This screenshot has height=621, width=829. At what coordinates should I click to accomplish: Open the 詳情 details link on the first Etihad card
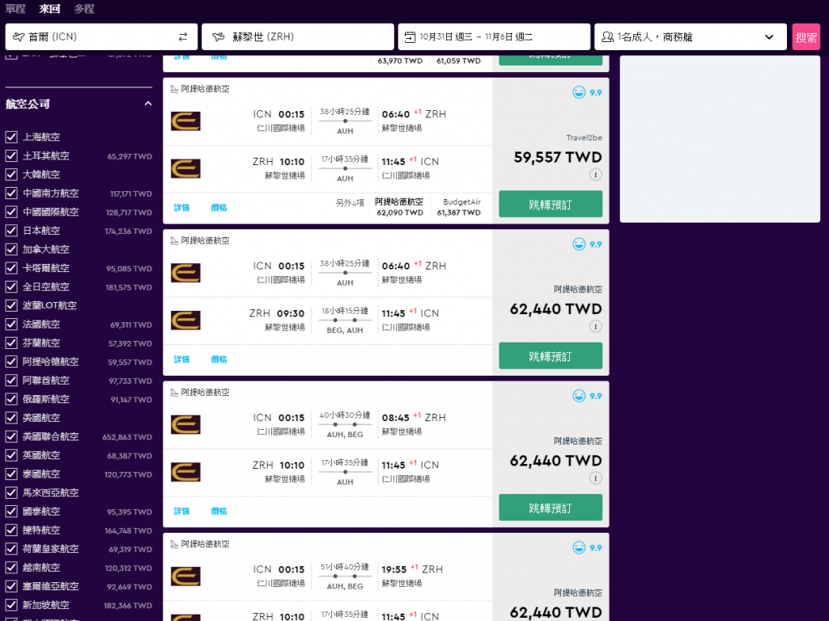coord(181,207)
